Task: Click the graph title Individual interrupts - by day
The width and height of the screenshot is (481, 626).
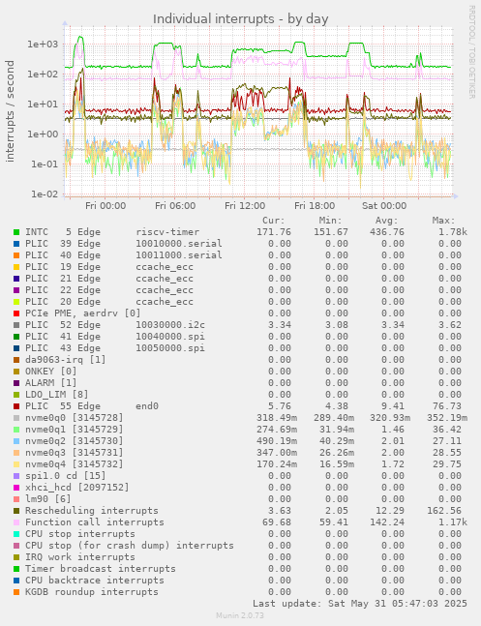Action: 240,18
